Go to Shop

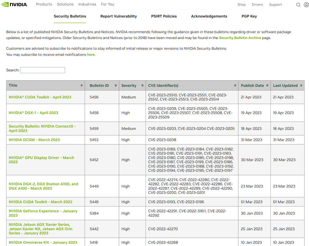pyautogui.click(x=241, y=5)
